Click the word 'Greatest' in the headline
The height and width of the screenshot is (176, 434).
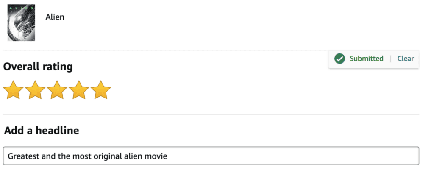tap(22, 156)
